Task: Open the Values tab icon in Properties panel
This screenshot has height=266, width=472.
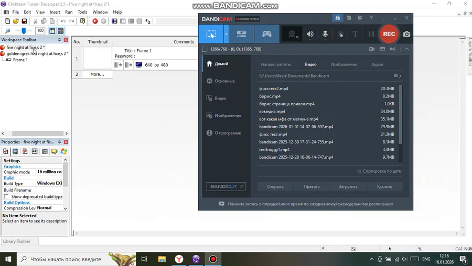Action: point(35,151)
